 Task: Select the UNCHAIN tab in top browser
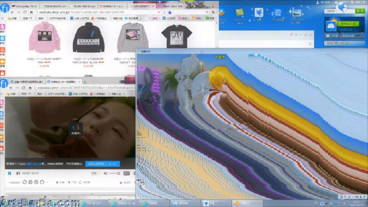click(142, 6)
